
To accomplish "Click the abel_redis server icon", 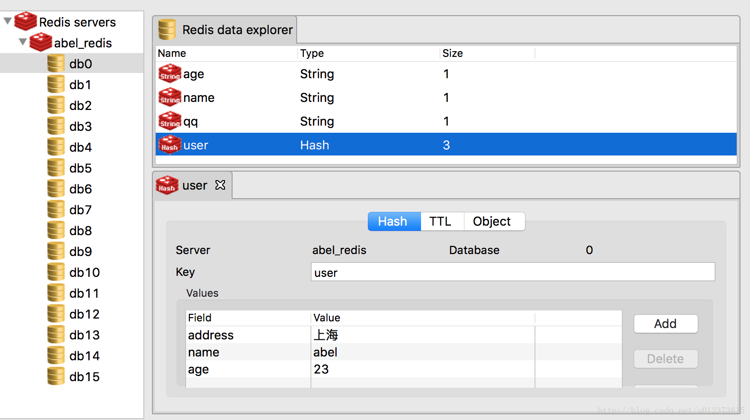I will pyautogui.click(x=41, y=42).
